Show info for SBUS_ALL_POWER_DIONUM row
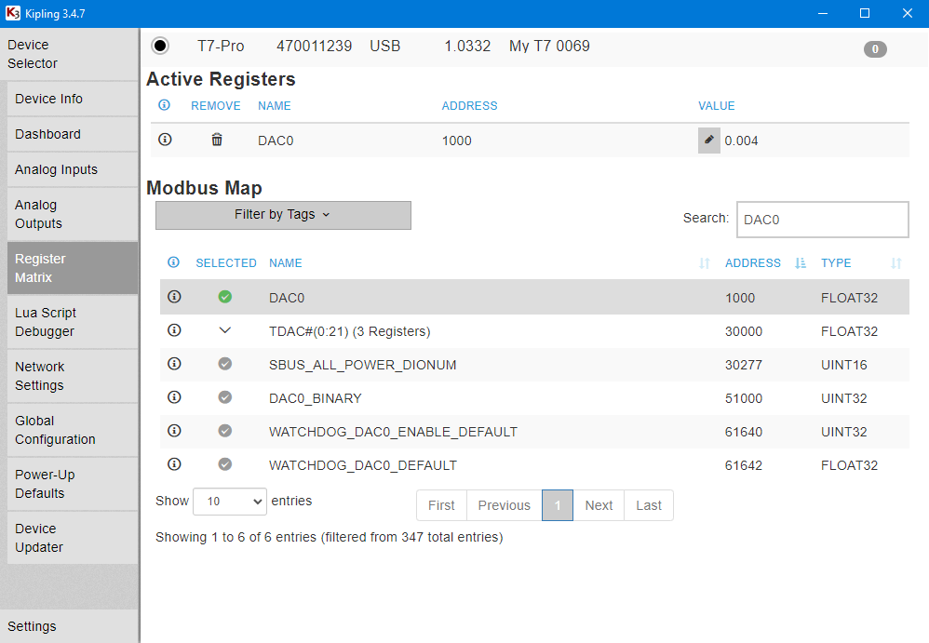This screenshot has width=929, height=643. point(173,364)
